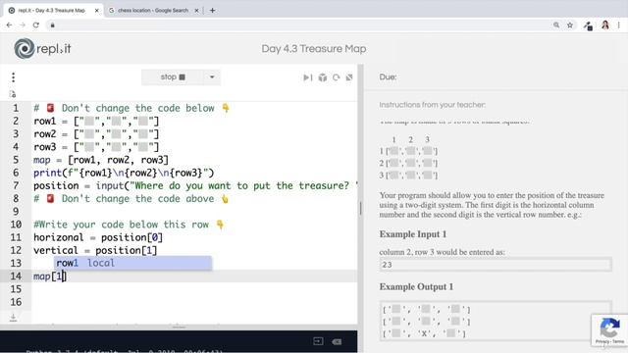
Task: Switch to chess location Google Search tab
Action: (x=153, y=11)
